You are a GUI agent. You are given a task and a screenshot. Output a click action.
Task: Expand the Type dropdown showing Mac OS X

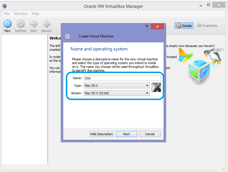click(x=117, y=86)
